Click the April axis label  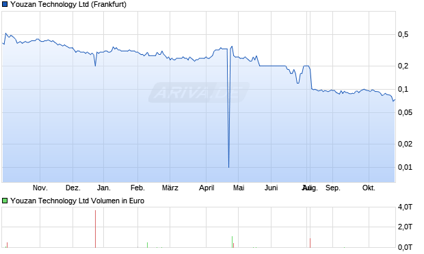pos(207,188)
